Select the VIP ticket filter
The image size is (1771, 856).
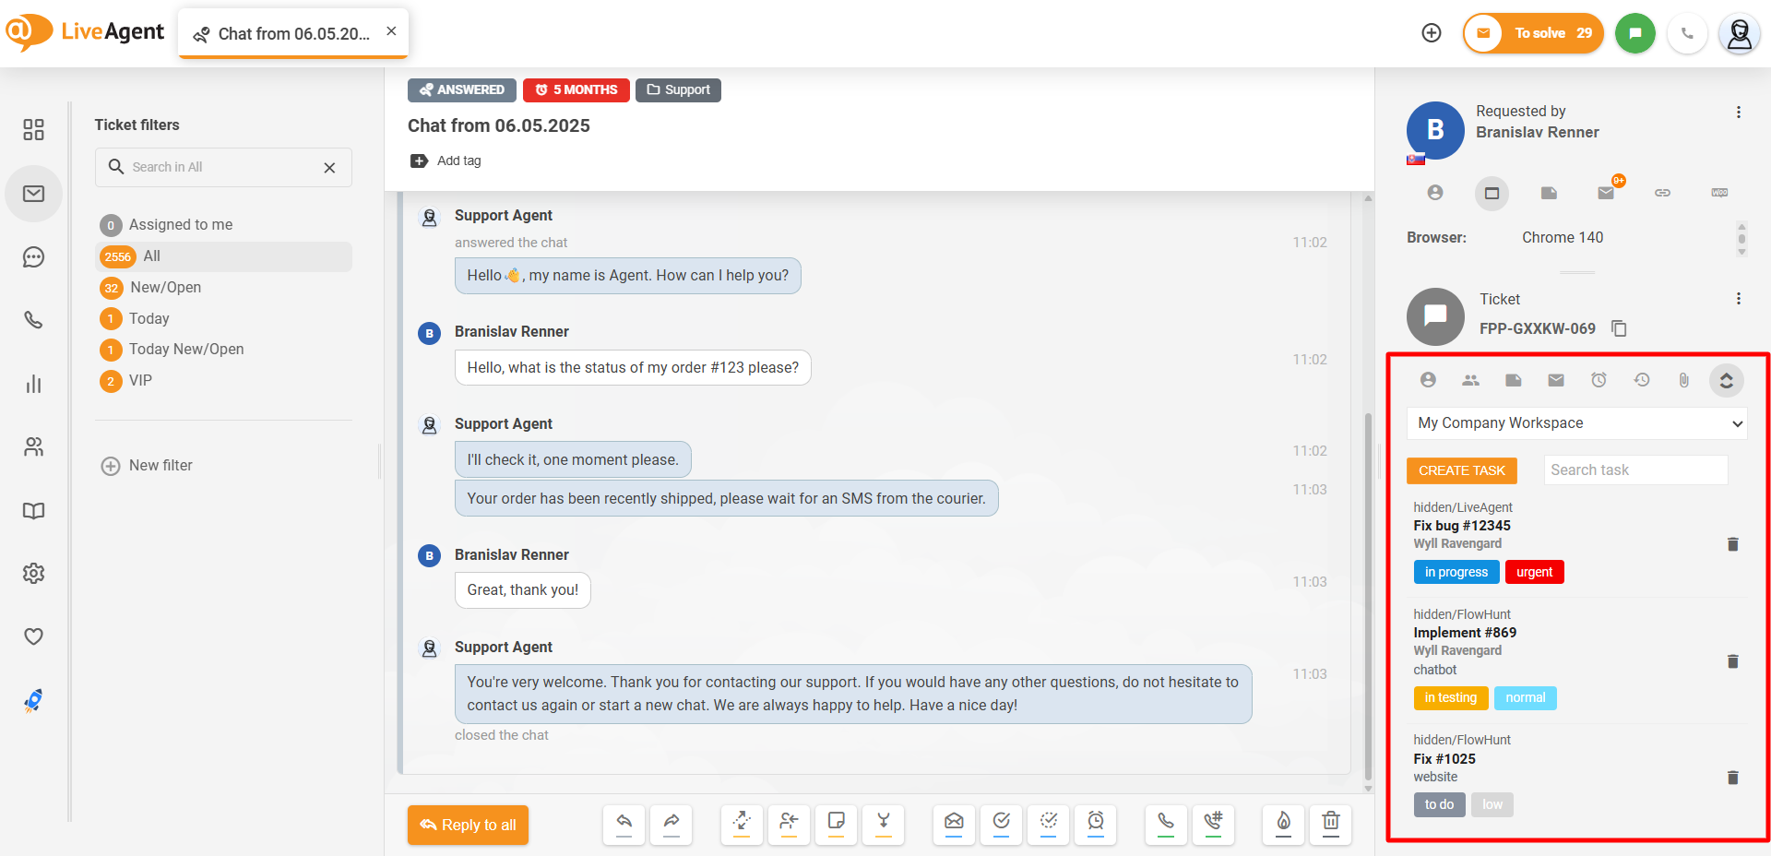point(140,381)
